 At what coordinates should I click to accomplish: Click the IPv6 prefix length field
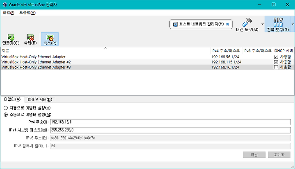170,146
